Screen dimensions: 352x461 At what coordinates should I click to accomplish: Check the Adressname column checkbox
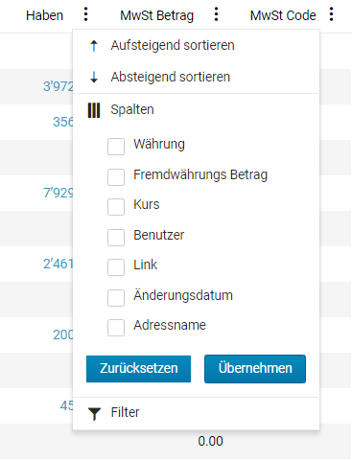coord(116,328)
